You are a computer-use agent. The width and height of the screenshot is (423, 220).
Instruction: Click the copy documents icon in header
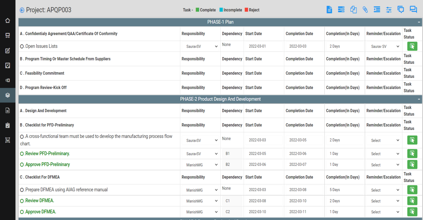[353, 10]
